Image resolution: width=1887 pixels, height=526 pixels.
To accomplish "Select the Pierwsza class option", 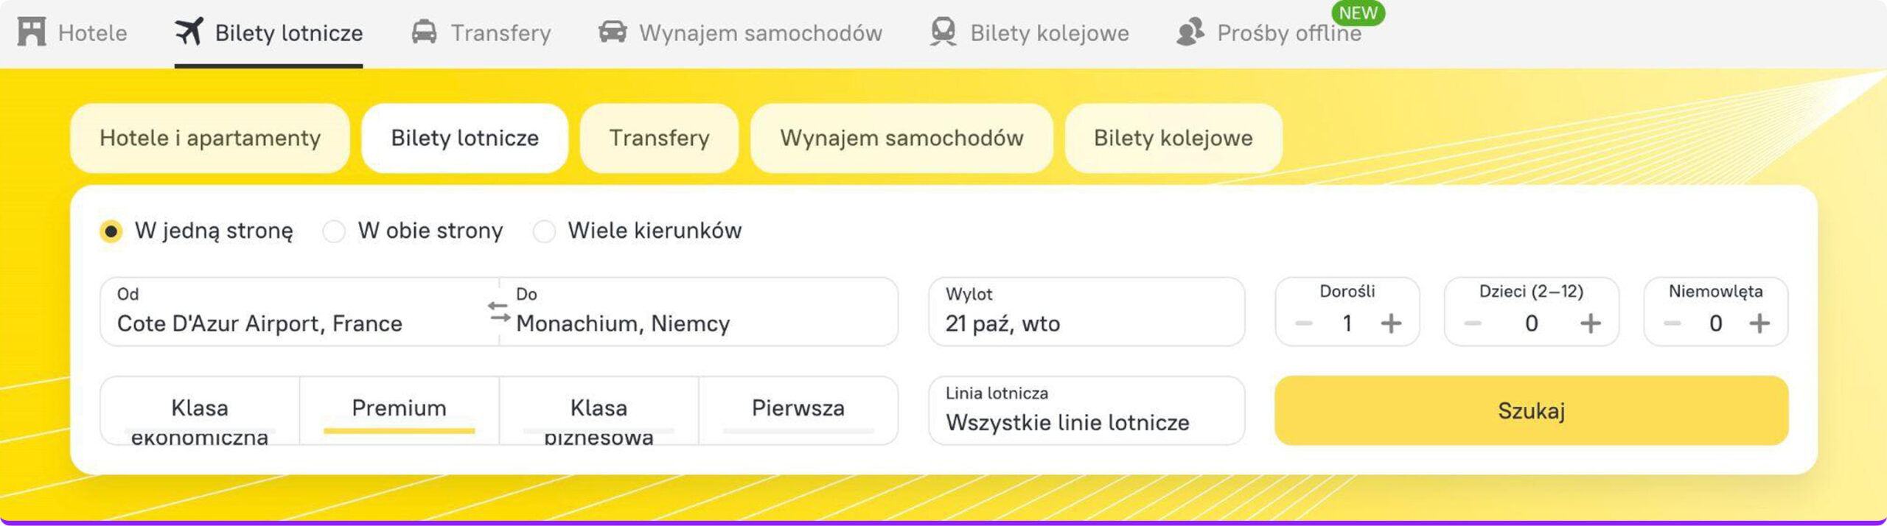I will pos(798,410).
